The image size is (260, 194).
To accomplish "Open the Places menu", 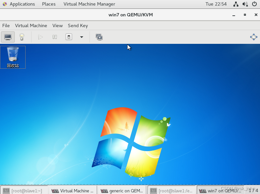I will click(x=49, y=4).
